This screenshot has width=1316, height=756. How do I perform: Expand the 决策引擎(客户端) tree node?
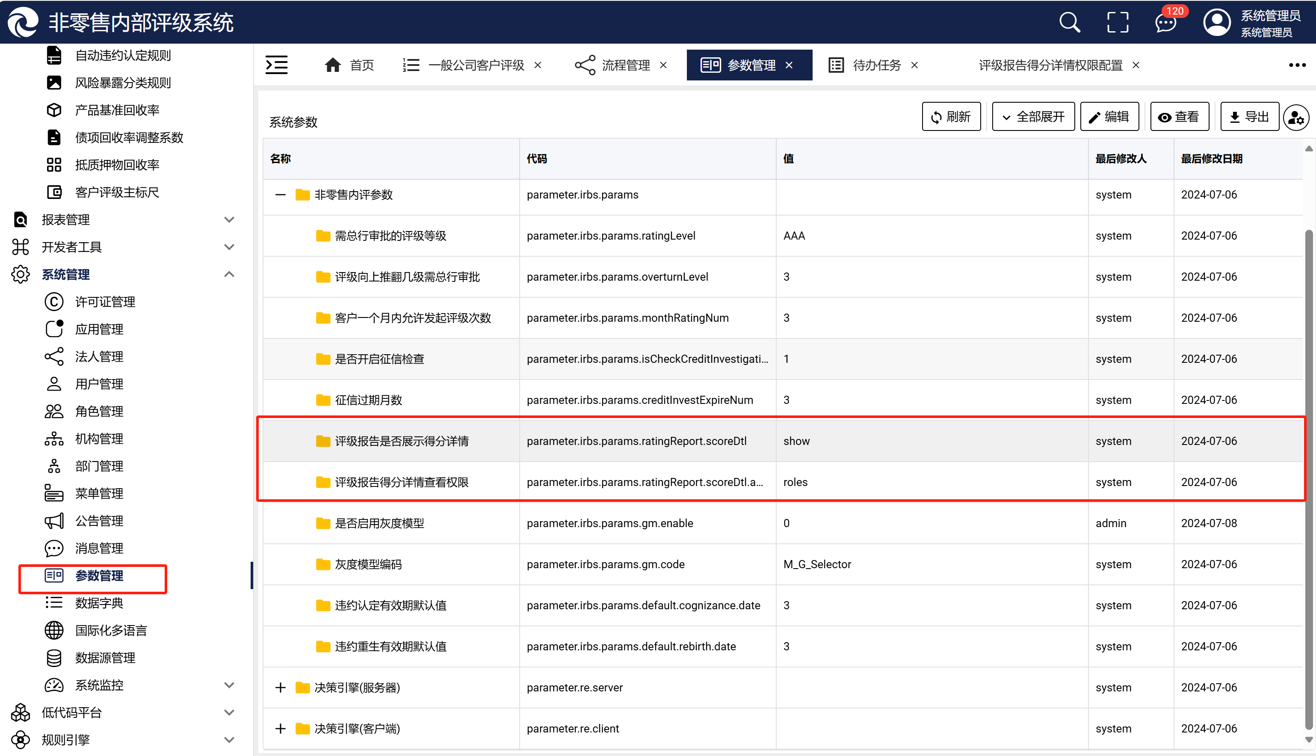pyautogui.click(x=281, y=729)
